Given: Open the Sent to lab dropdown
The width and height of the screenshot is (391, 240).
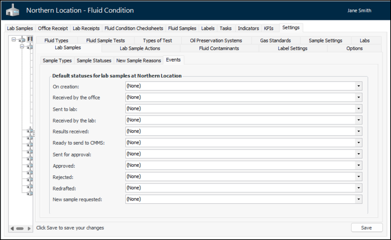Looking at the screenshot, I should pos(359,109).
